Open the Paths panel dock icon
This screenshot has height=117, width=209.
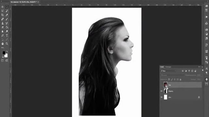pyautogui.click(x=207, y=84)
